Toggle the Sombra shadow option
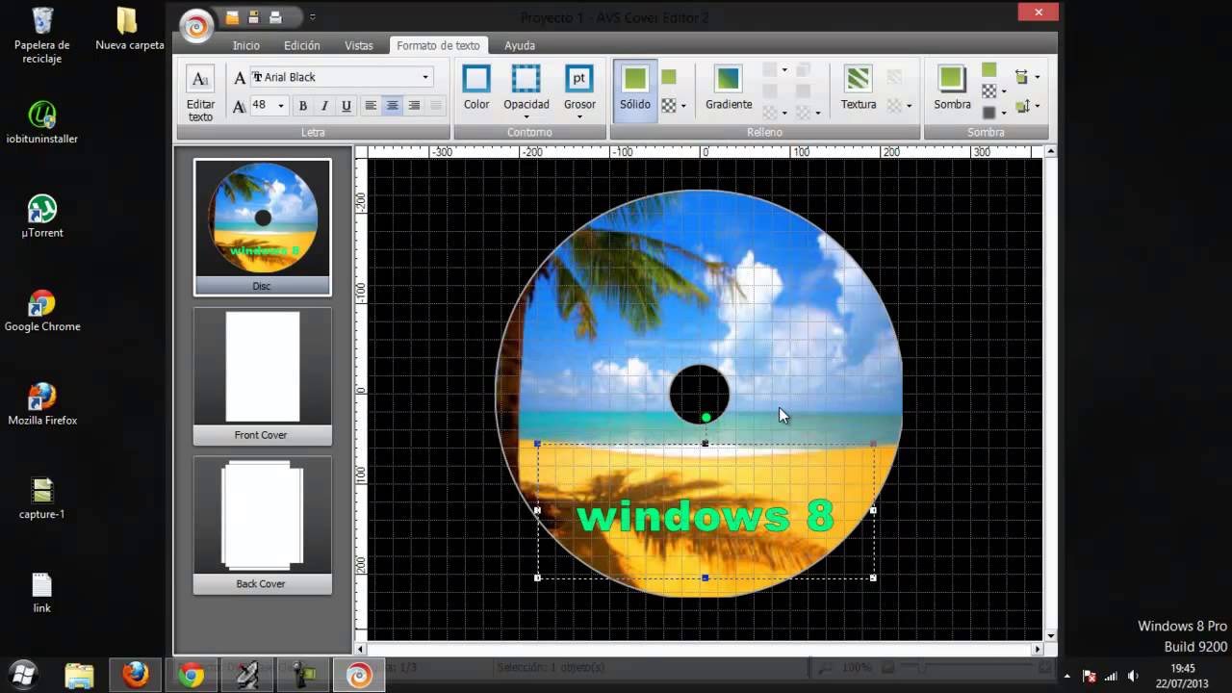This screenshot has height=693, width=1232. (x=952, y=89)
